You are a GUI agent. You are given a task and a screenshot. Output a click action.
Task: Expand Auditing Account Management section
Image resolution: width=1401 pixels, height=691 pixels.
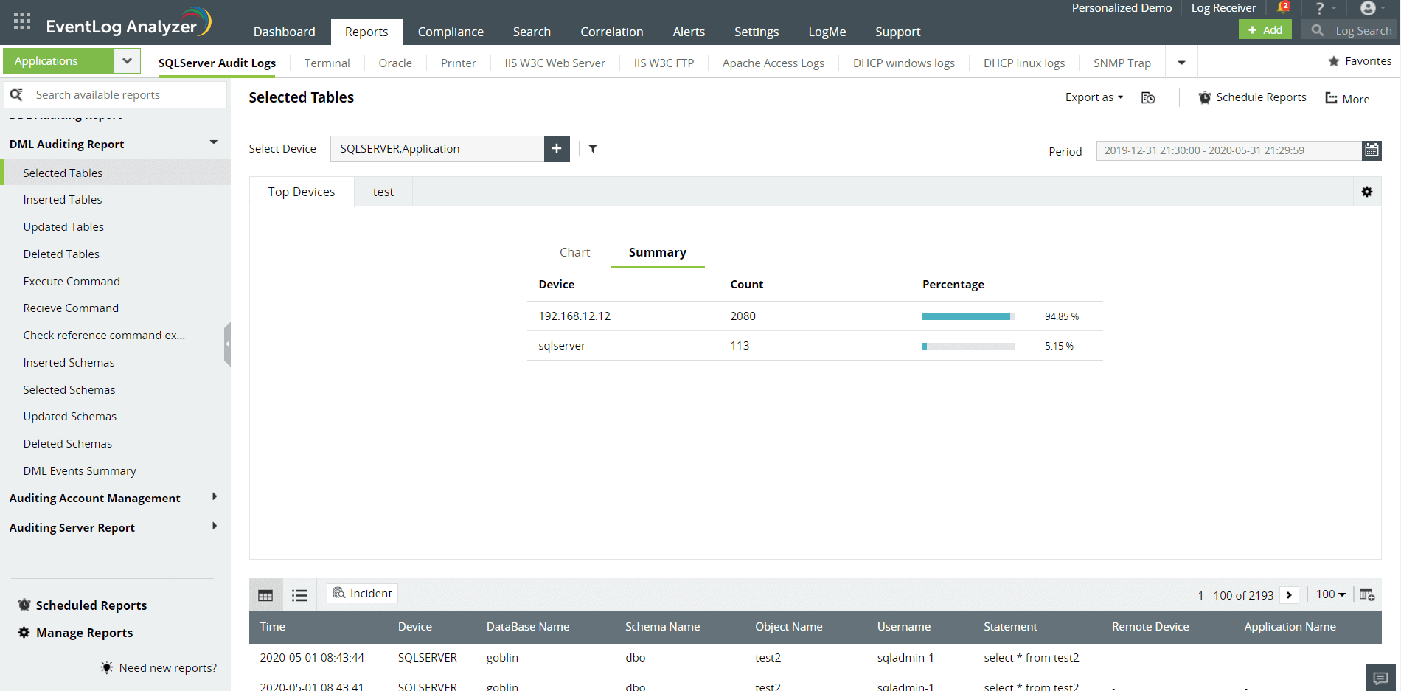coord(214,497)
